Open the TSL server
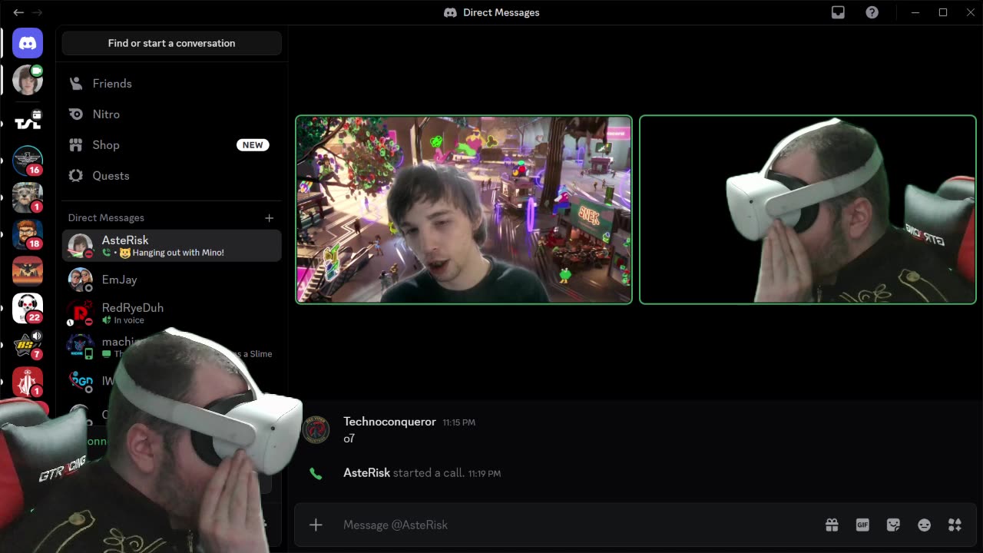Viewport: 983px width, 553px height. (x=28, y=123)
